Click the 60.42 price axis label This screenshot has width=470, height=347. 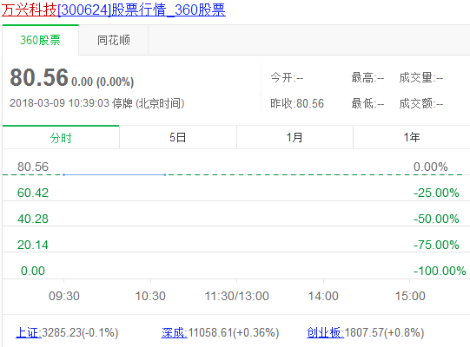coord(33,193)
